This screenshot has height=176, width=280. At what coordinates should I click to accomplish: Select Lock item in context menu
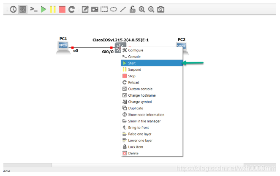click(152, 147)
